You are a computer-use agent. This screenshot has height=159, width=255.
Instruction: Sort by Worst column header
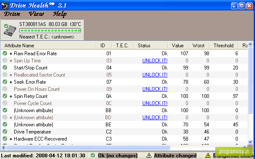(199, 46)
